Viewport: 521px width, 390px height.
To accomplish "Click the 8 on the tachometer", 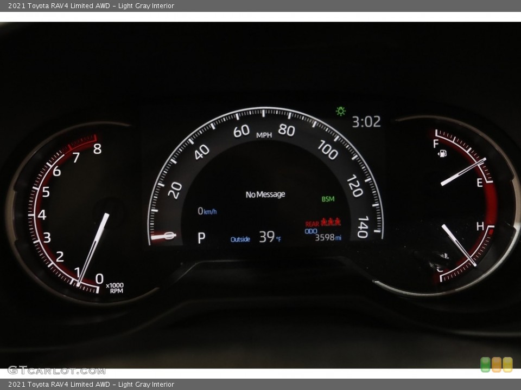I will point(97,149).
